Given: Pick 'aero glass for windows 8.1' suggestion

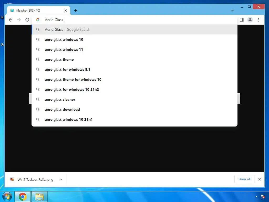Looking at the screenshot, I should [134, 69].
